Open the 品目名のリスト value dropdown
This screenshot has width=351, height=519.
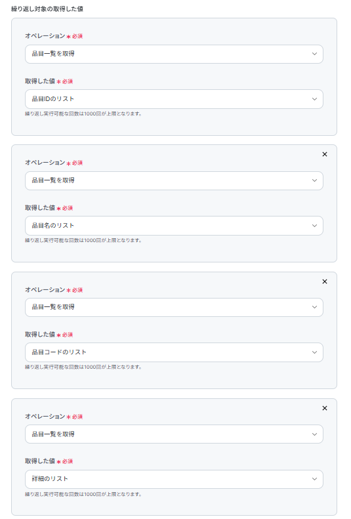click(x=174, y=226)
